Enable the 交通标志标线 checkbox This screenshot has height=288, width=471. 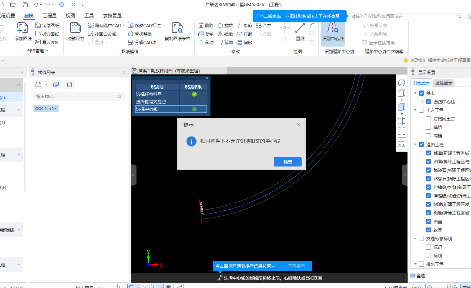click(421, 239)
